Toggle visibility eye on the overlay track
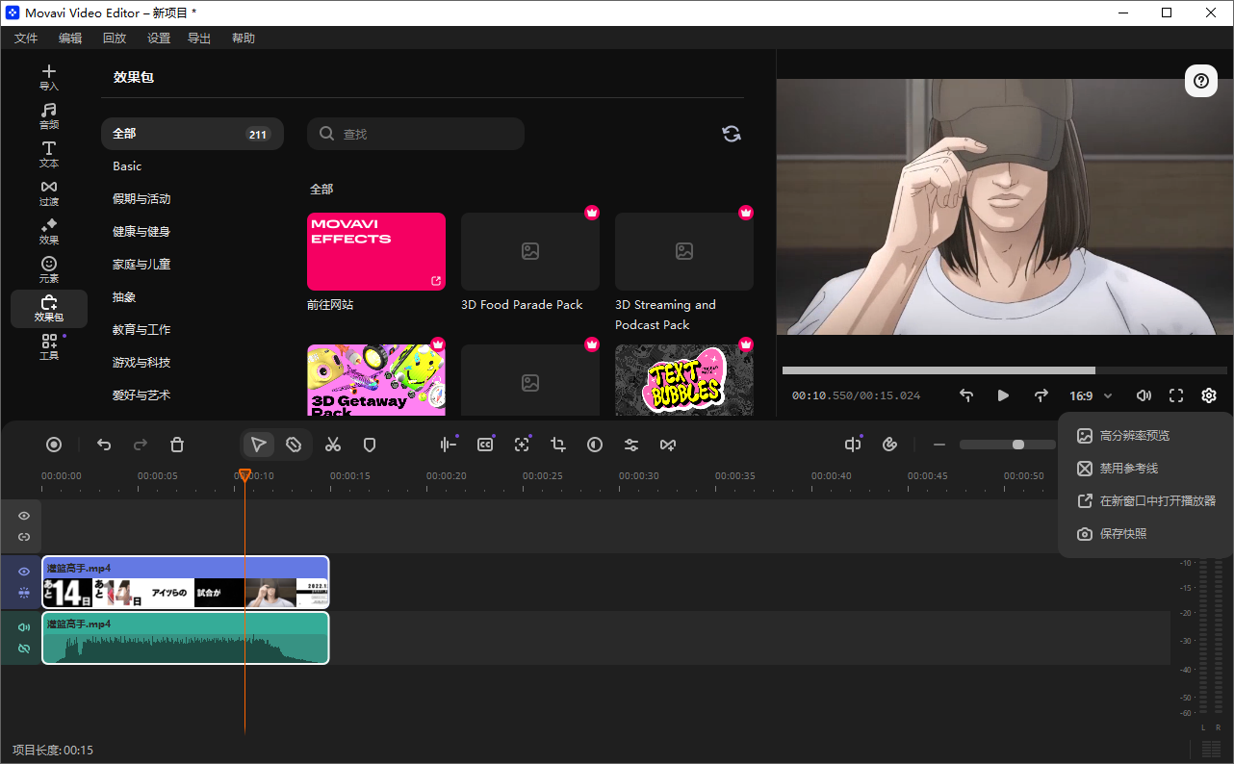Viewport: 1234px width, 764px height. pos(24,516)
